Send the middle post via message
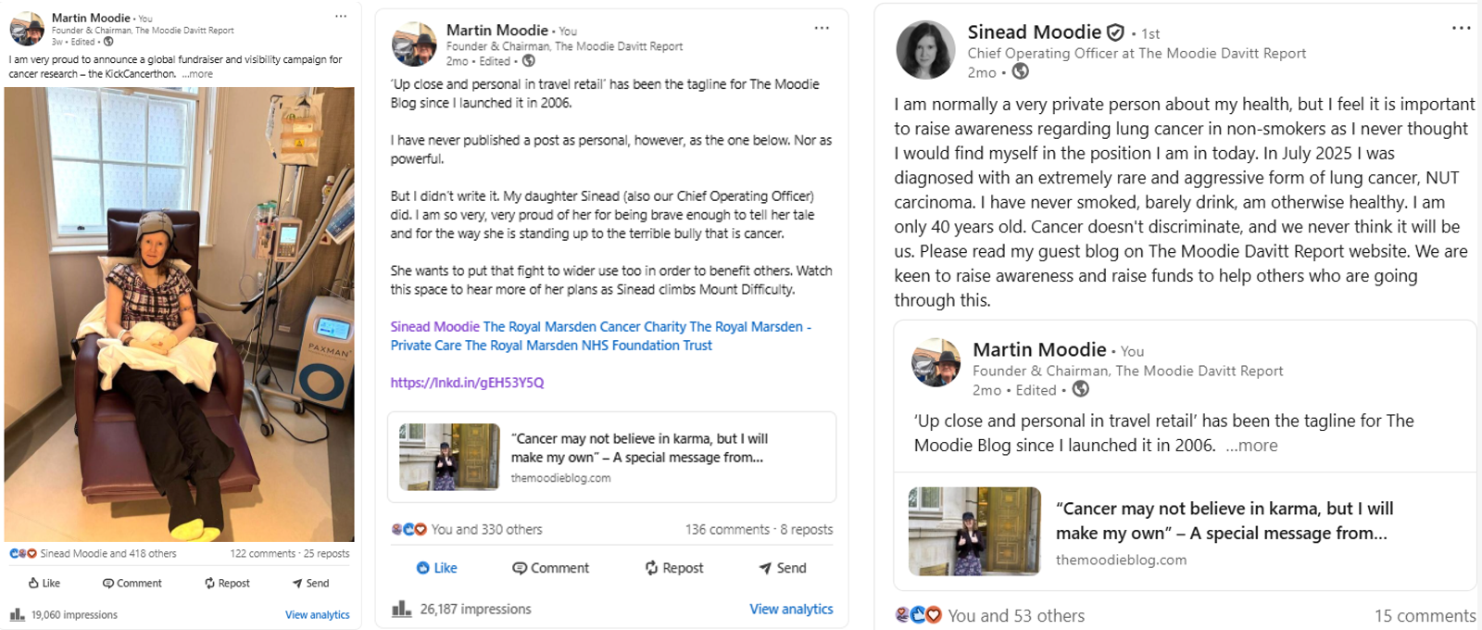The image size is (1482, 630). point(783,568)
